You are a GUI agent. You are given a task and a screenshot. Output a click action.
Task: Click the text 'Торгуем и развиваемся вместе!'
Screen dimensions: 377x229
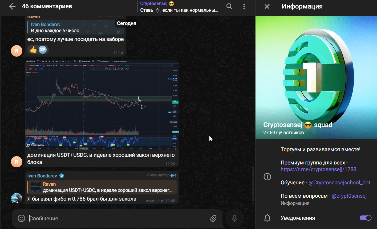pyautogui.click(x=321, y=150)
